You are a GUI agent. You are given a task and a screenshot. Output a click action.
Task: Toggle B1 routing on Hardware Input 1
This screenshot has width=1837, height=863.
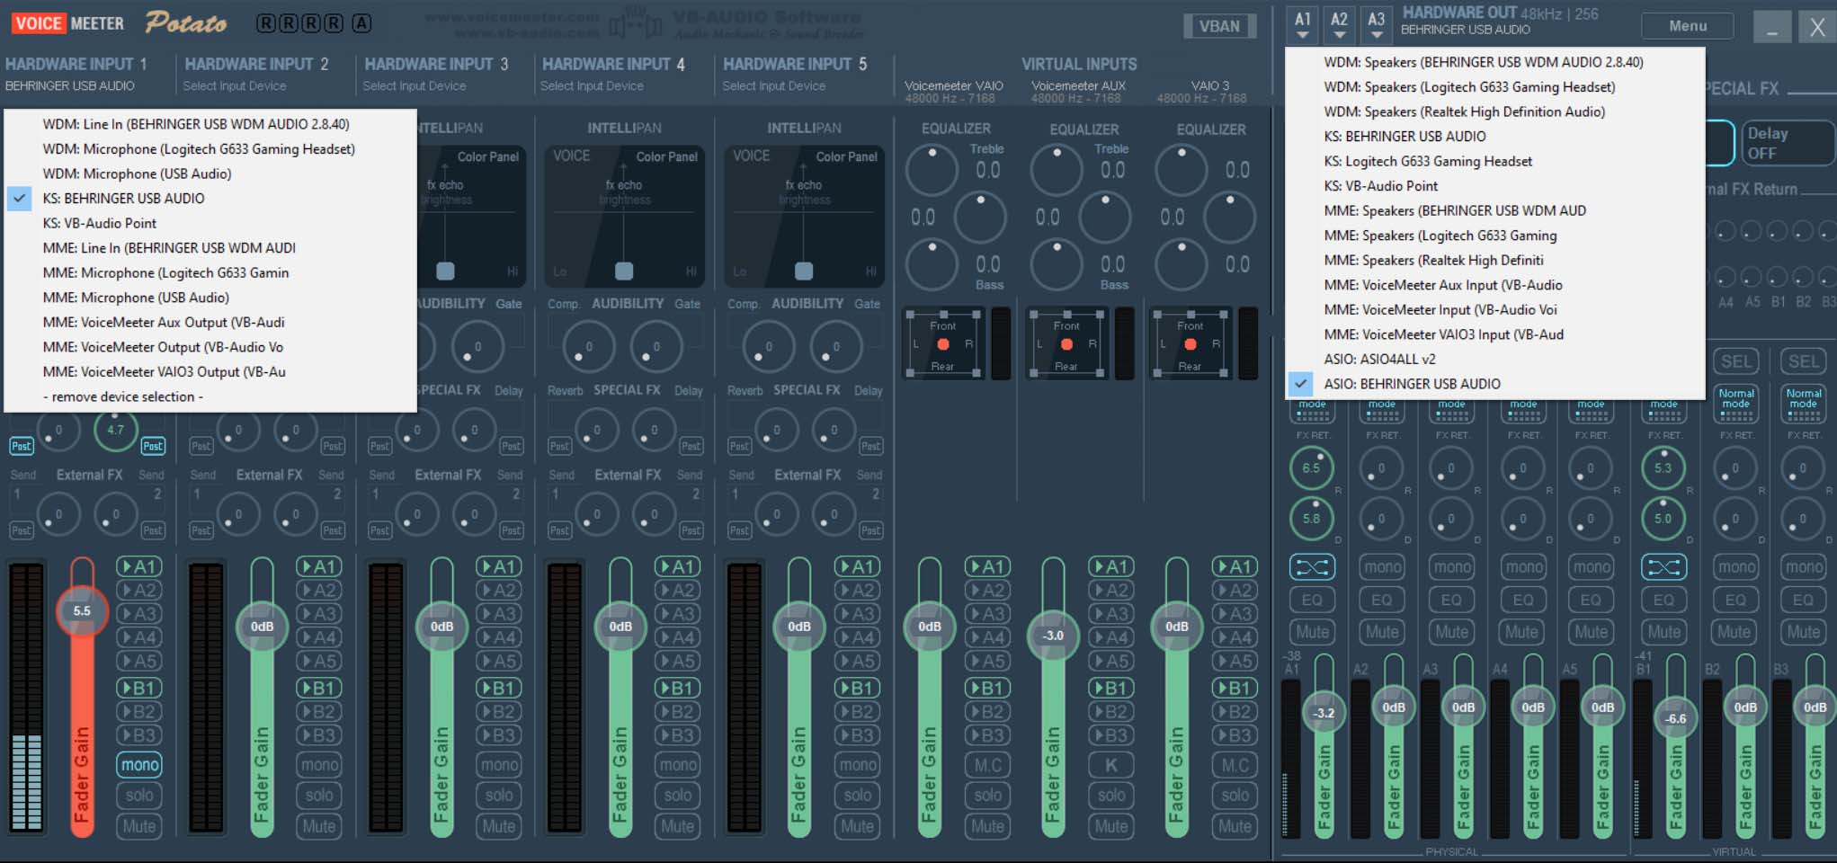click(139, 688)
